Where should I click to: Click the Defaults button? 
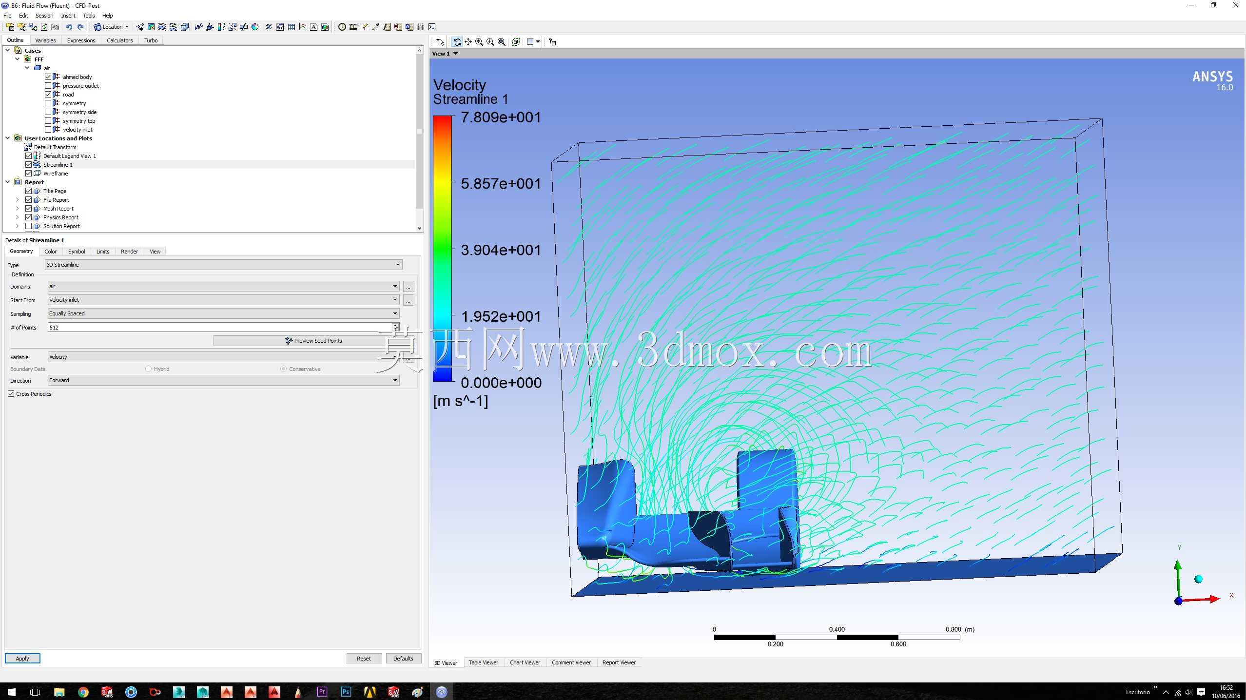403,659
